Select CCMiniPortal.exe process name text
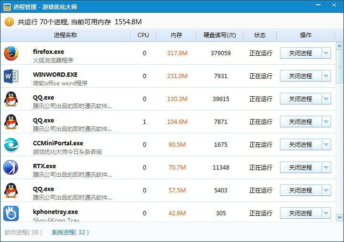Viewport: 344px width, 242px height. (x=58, y=143)
